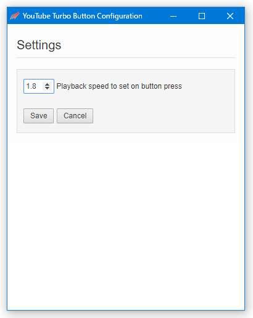Increase playback speed with the up arrow
Screen dimensions: 253x318
tap(47, 84)
